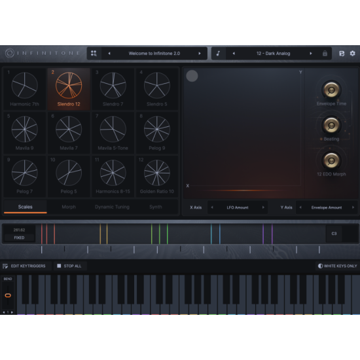
Task: Select previous Y Axis parameter arrow
Action: pyautogui.click(x=300, y=207)
